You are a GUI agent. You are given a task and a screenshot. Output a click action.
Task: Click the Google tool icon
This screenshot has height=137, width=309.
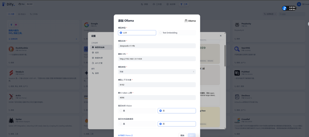[x=86, y=25]
